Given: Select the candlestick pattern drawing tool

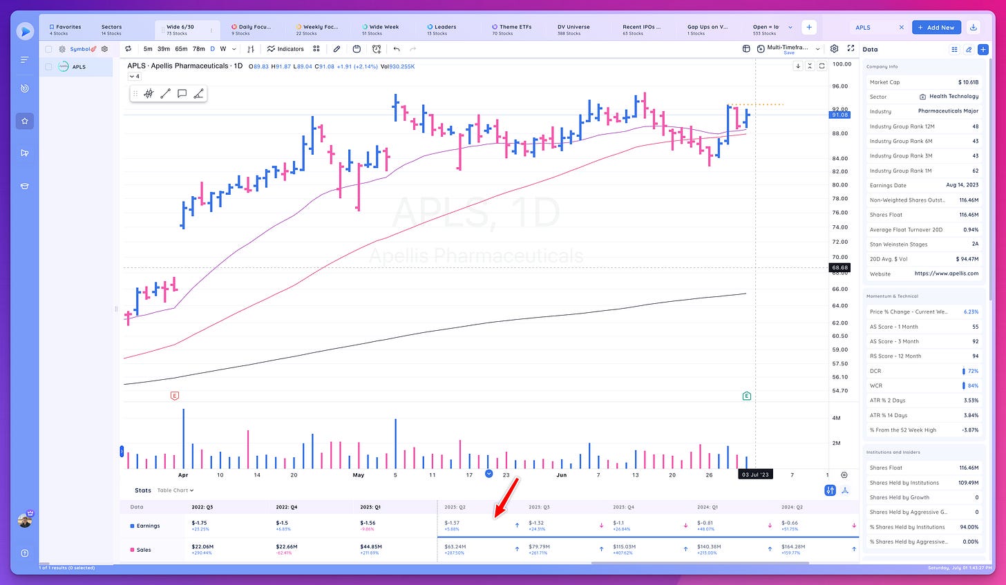Looking at the screenshot, I should [149, 94].
